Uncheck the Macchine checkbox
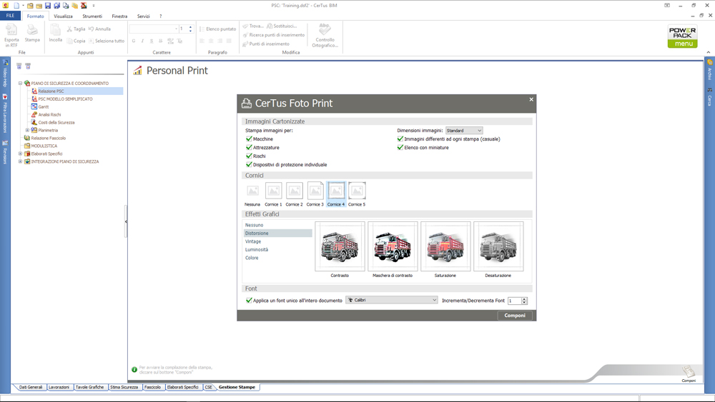Image resolution: width=715 pixels, height=402 pixels. tap(249, 139)
